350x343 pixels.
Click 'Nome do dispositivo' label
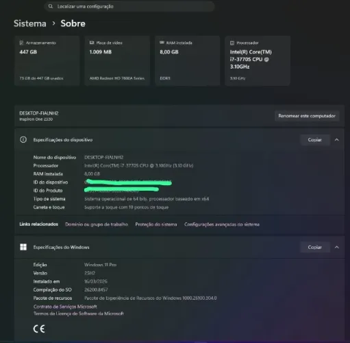coord(55,157)
